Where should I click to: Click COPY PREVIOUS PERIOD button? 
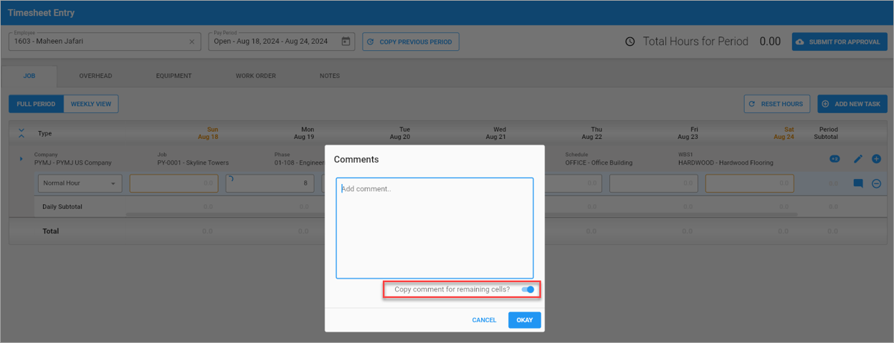click(x=411, y=42)
